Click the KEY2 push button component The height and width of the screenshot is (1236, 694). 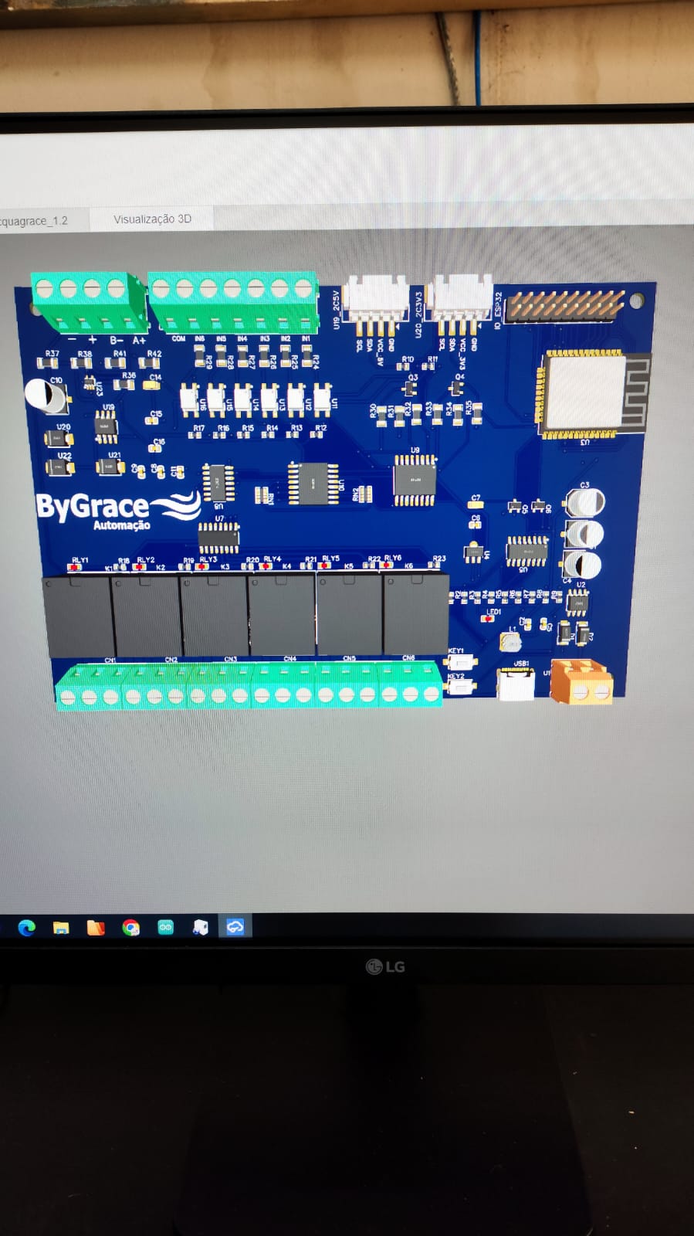[462, 685]
